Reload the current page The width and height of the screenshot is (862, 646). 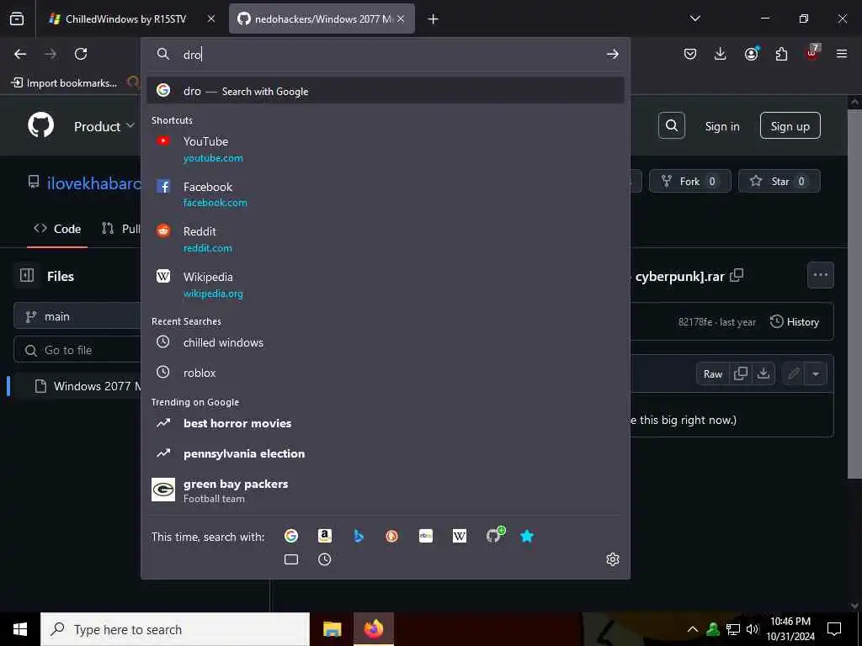[81, 54]
